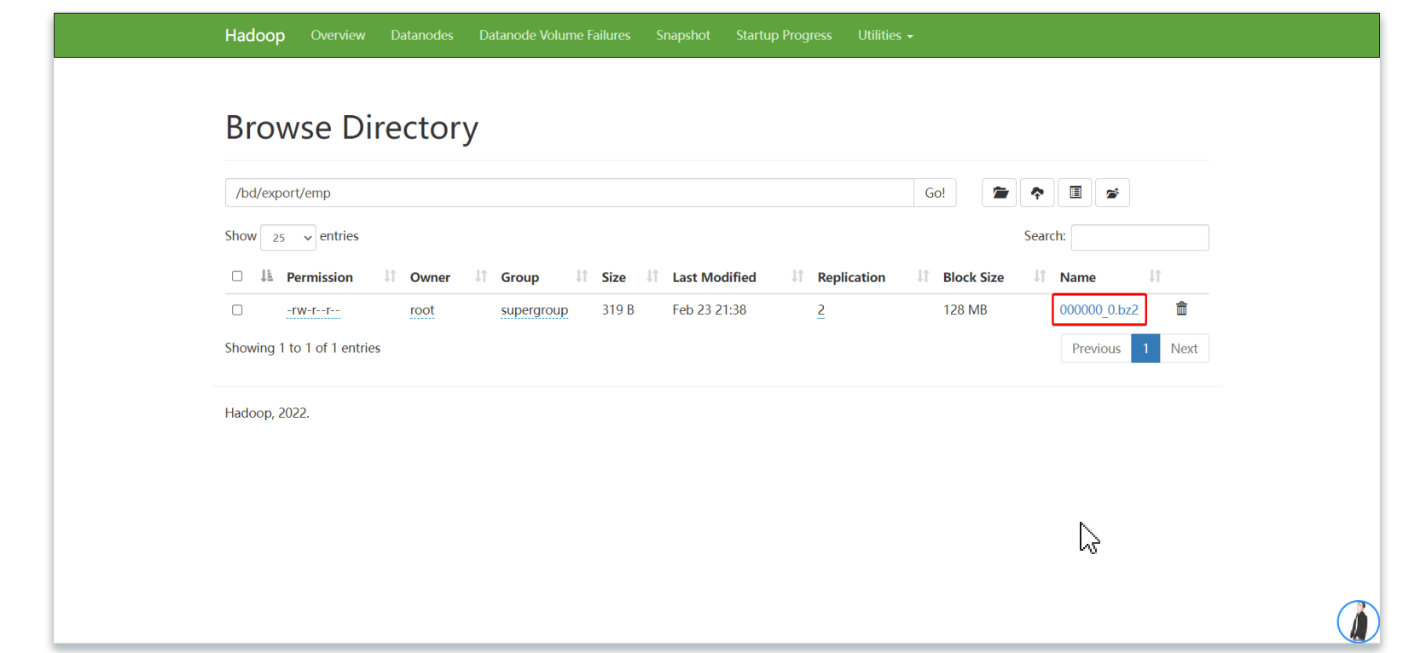Click the replication value 2
The image size is (1403, 653).
[820, 310]
